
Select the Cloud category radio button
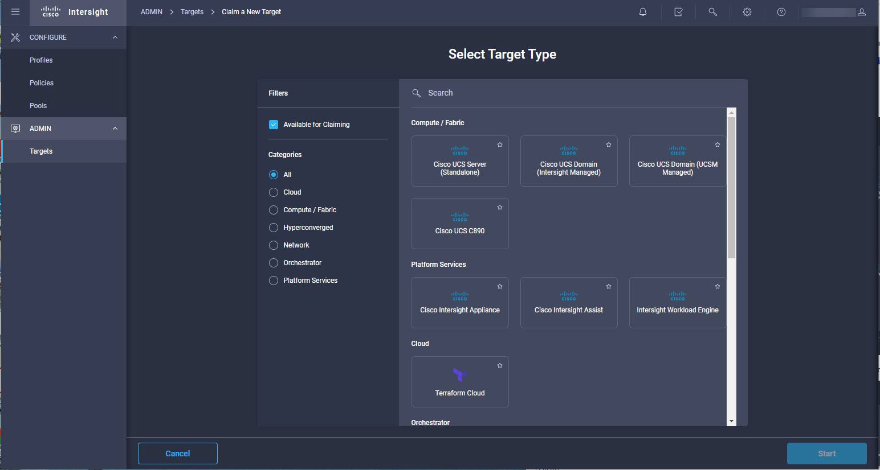pyautogui.click(x=274, y=192)
